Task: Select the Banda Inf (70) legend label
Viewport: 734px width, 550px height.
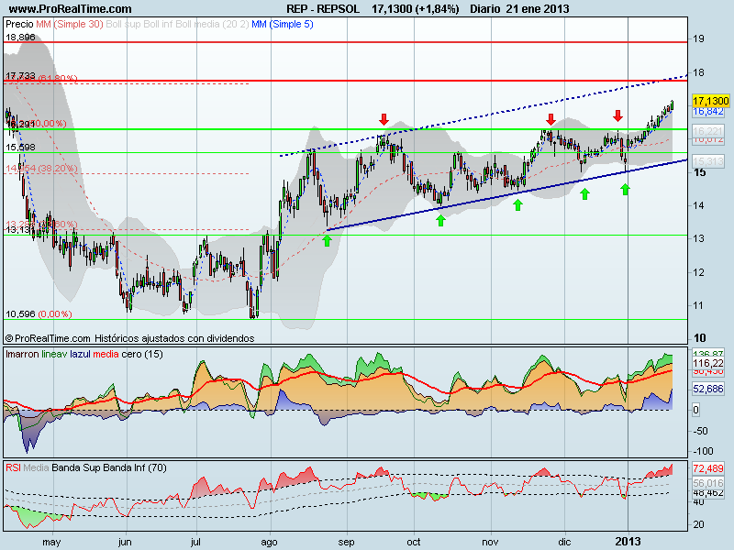Action: coord(134,467)
